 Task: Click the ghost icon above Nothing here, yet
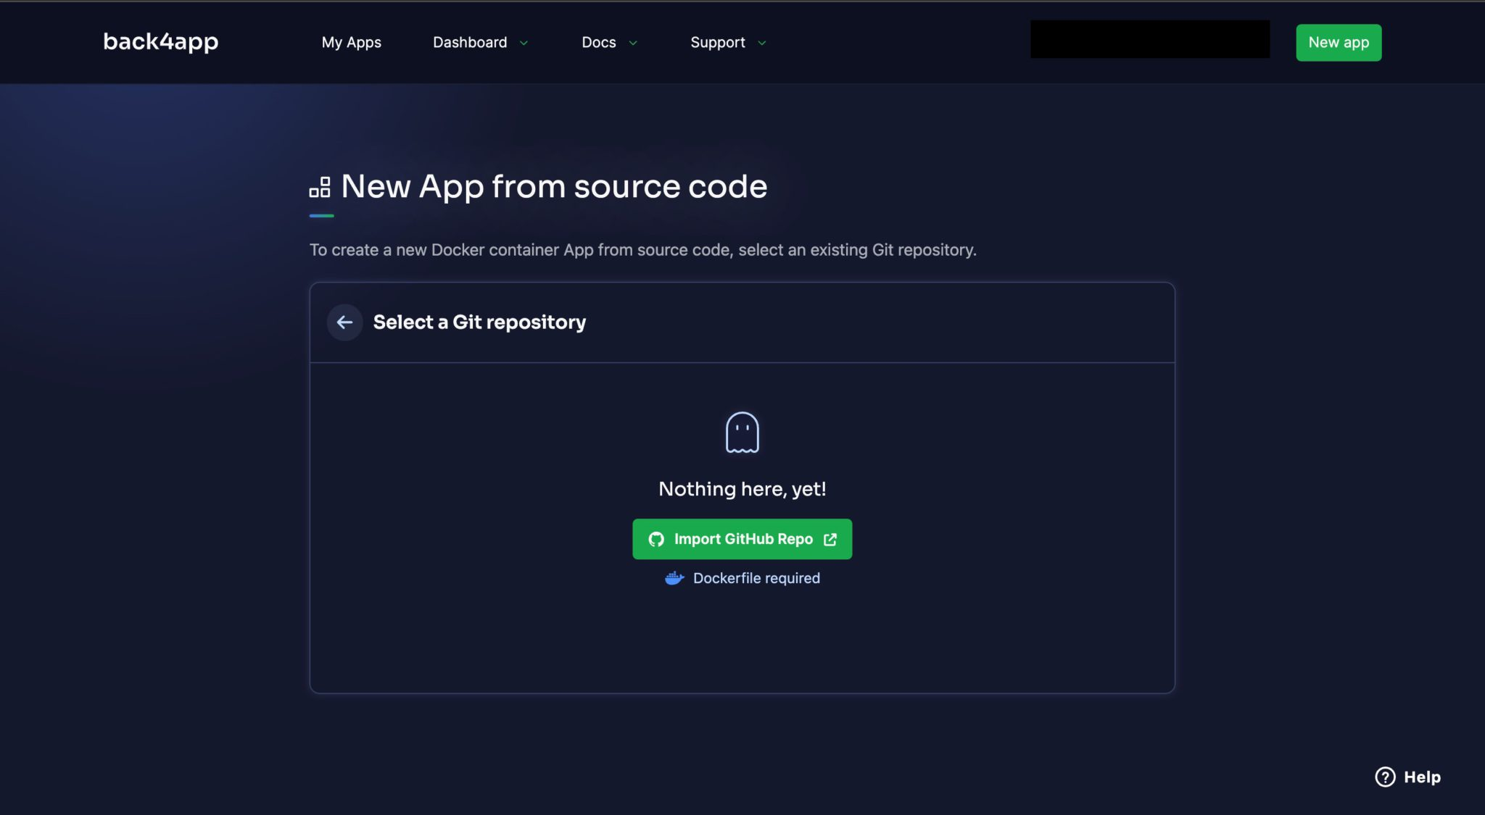[x=741, y=430]
